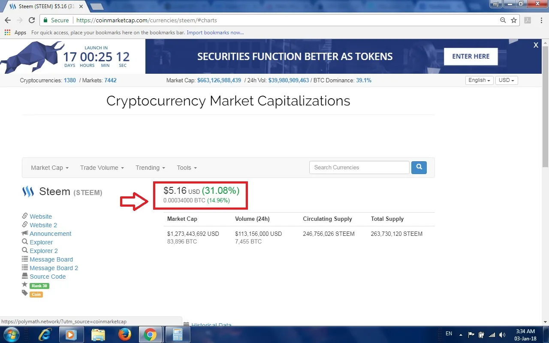Click the Rank 30 green badge
Viewport: 549px width, 343px height.
(x=39, y=286)
